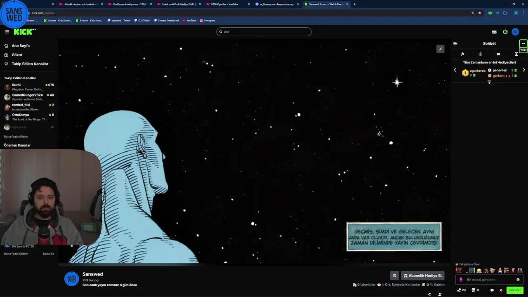The image size is (528, 297).
Task: Click the user list icon below stats
Action: tap(440, 294)
